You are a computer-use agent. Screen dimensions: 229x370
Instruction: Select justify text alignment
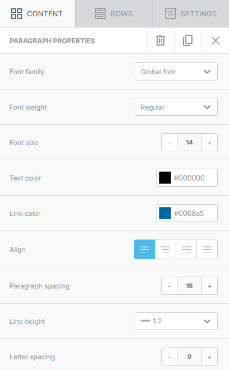207,250
